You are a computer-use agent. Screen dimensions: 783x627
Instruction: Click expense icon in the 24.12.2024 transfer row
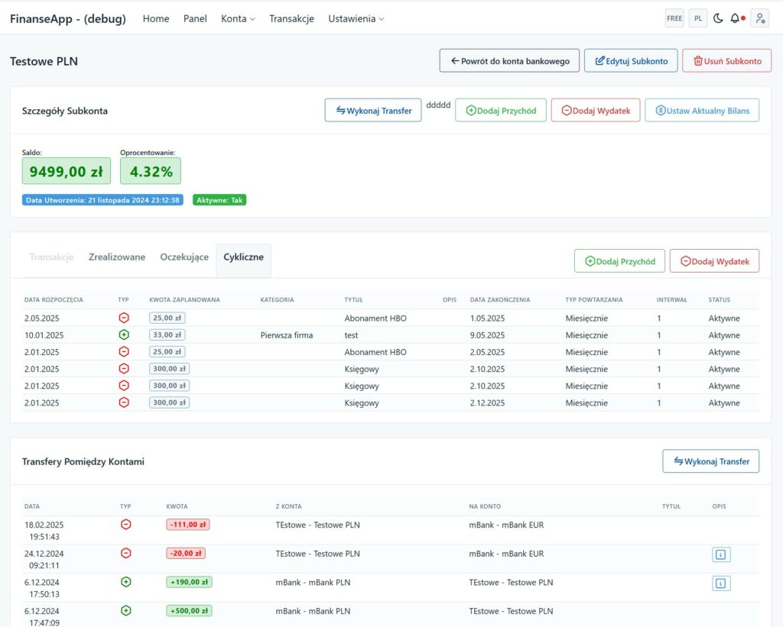click(126, 553)
